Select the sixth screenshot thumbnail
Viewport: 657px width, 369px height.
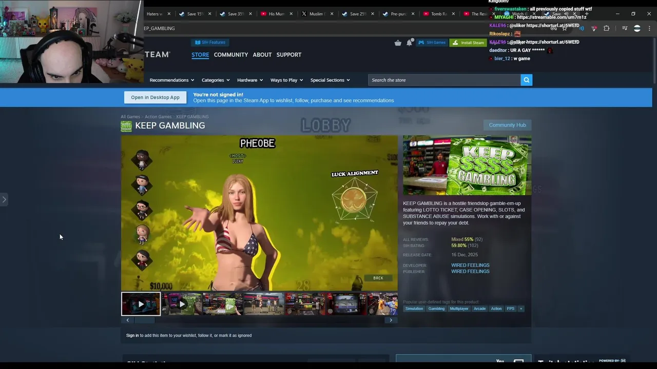[x=346, y=304]
